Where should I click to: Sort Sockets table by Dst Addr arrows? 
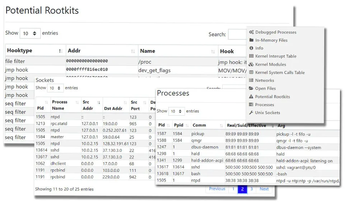[125, 102]
